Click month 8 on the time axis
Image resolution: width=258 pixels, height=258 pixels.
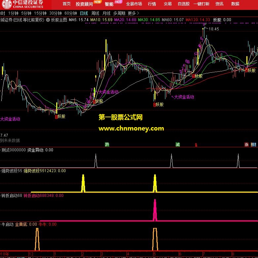[233, 254]
